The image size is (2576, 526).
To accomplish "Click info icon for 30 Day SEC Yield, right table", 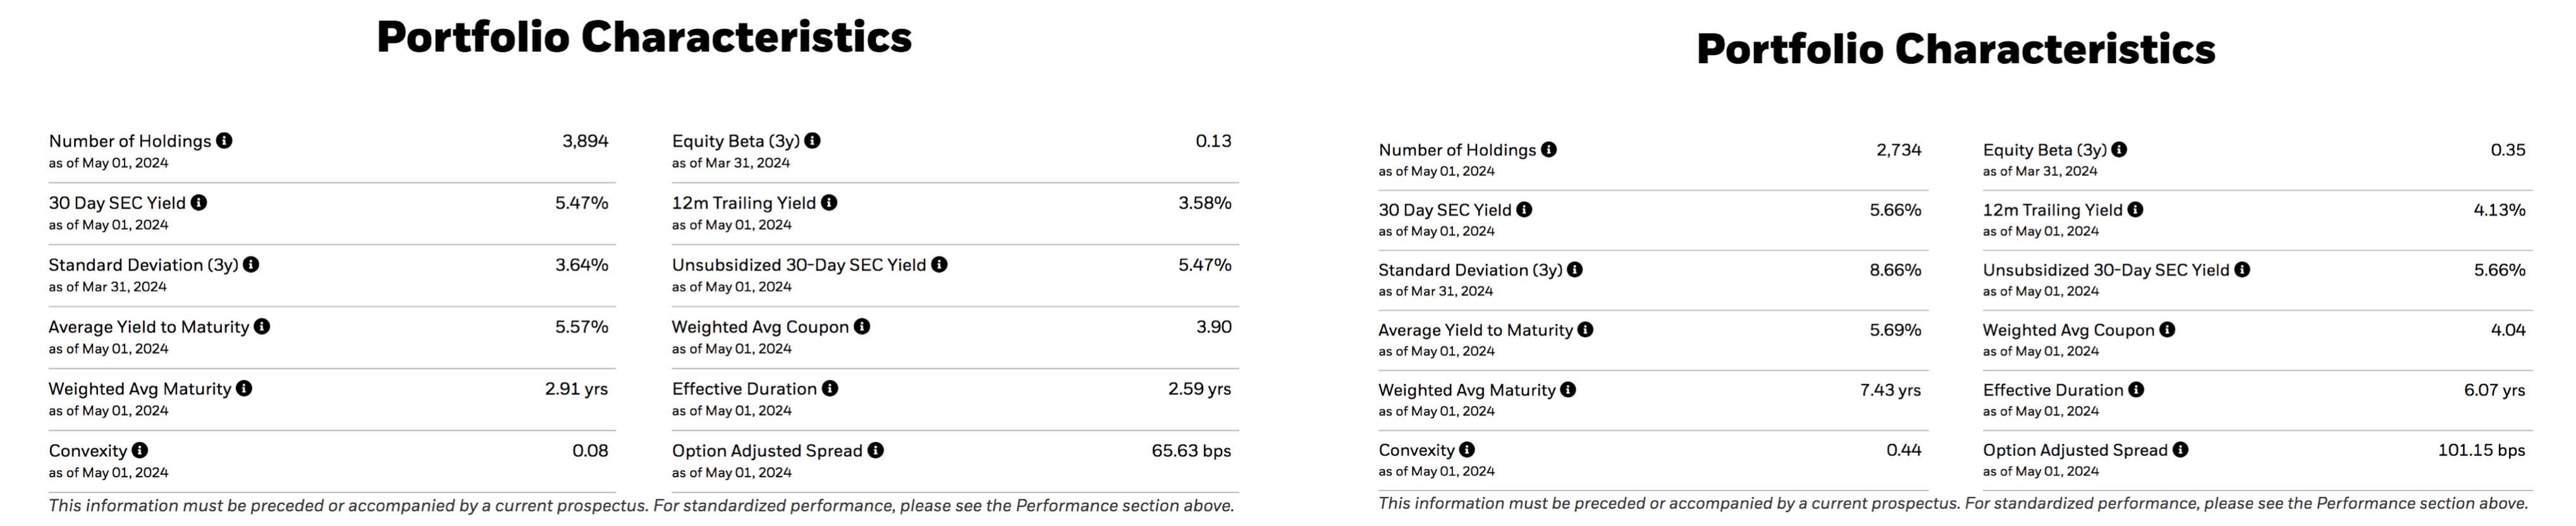I will click(x=1524, y=210).
